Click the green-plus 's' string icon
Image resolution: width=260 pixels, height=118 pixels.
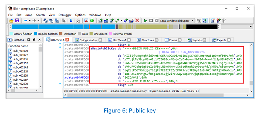[x=117, y=21]
